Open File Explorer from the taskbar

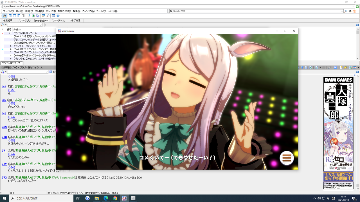(x=96, y=198)
